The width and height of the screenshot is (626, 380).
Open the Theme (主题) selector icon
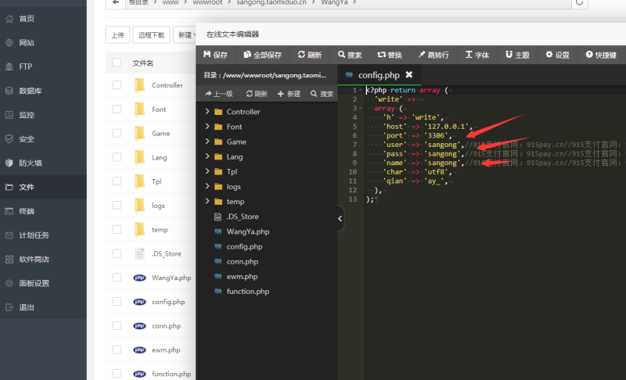(509, 56)
